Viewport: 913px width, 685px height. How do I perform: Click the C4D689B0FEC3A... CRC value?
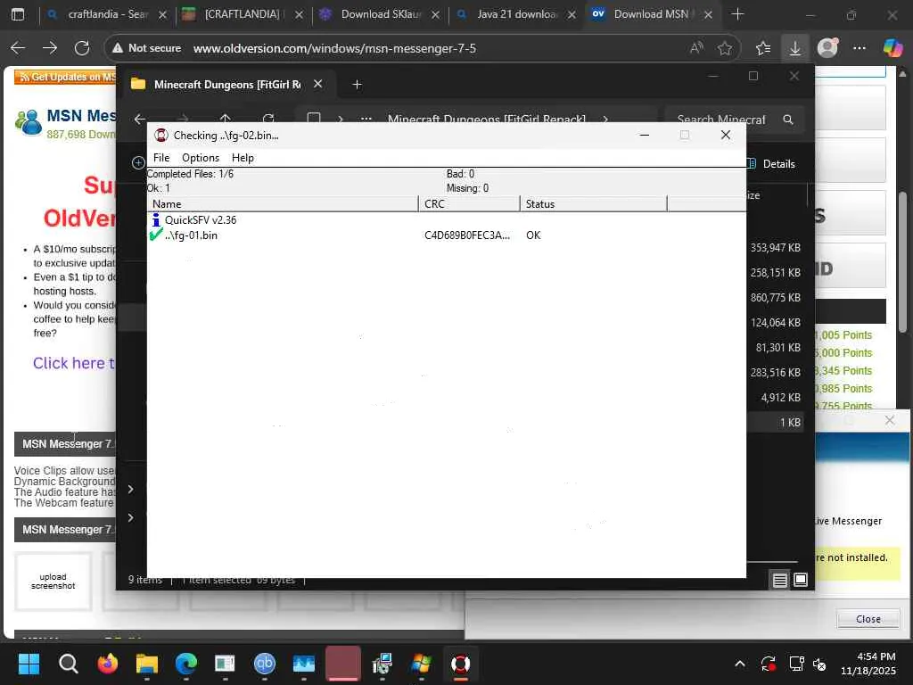click(x=467, y=235)
